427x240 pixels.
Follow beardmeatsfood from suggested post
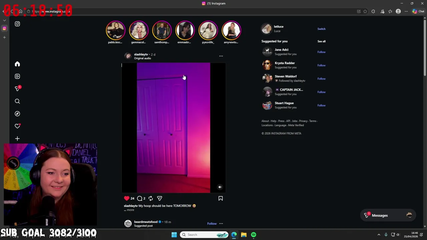pos(212,224)
